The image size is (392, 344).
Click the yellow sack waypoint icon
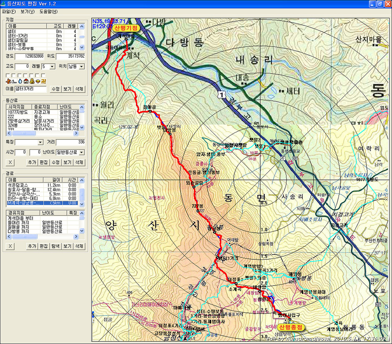(x=32, y=81)
